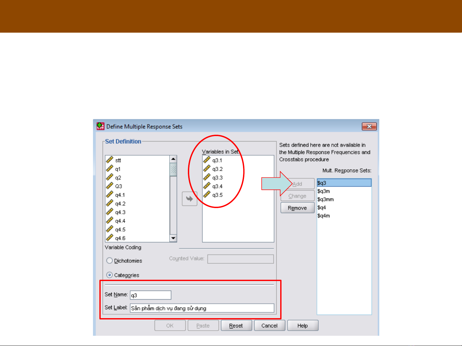This screenshot has height=346, width=462.
Task: Click the Set Label text field
Action: pyautogui.click(x=202, y=308)
